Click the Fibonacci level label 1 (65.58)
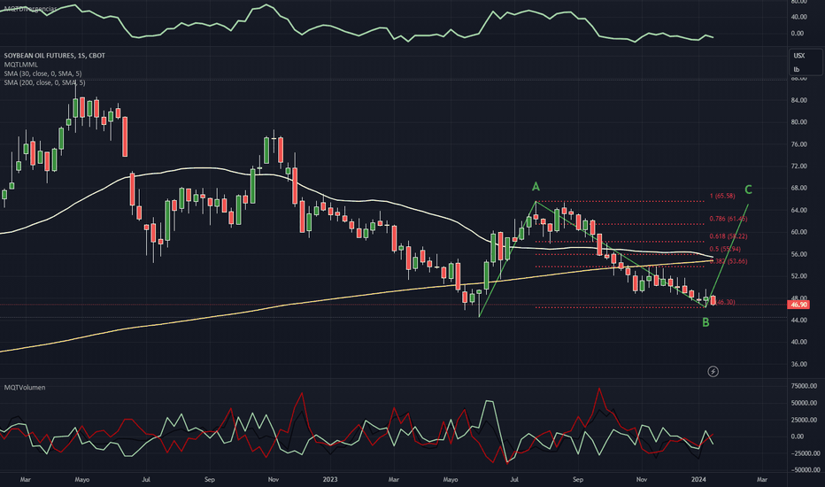 pos(722,196)
